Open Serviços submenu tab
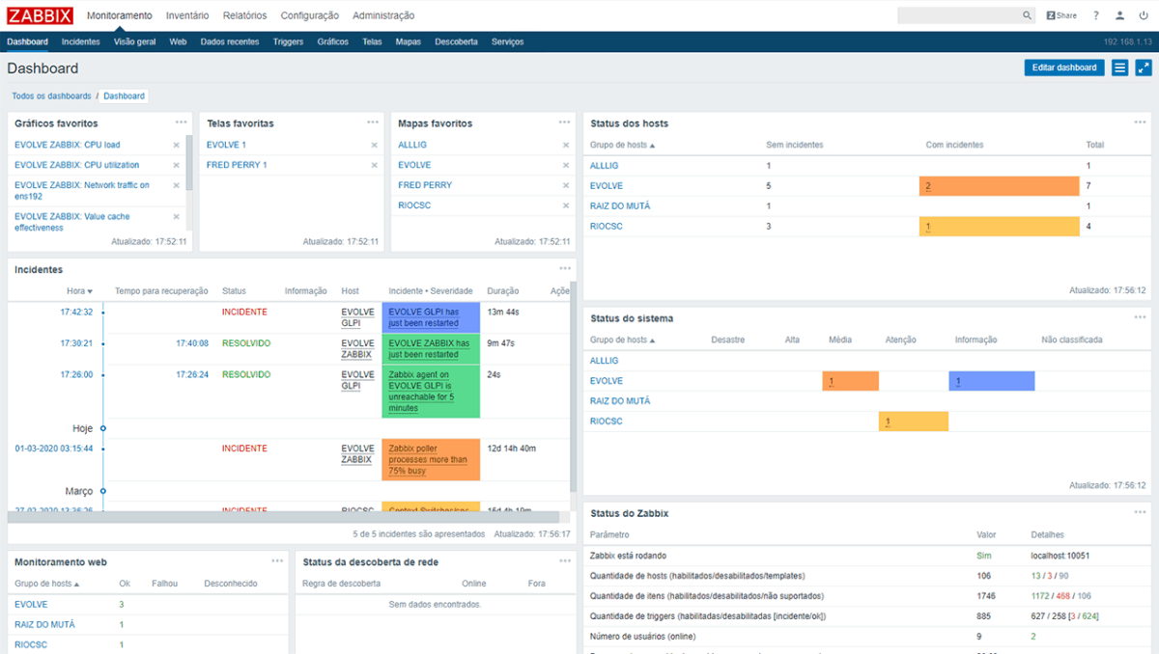This screenshot has width=1159, height=654. point(507,41)
